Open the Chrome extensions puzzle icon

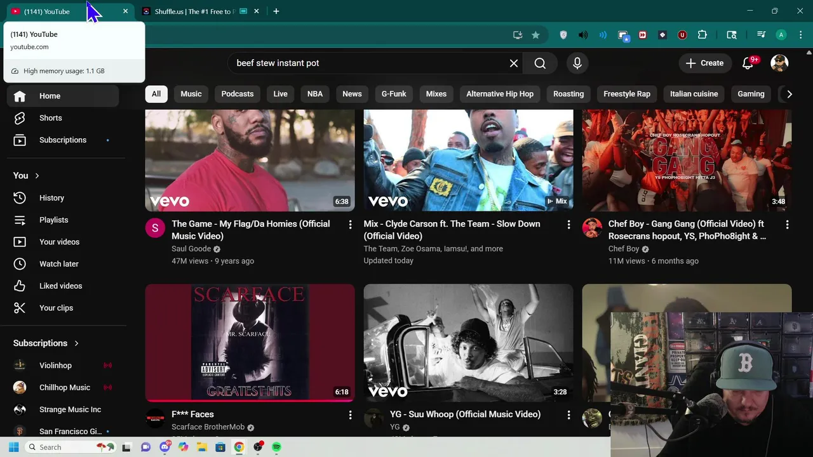point(702,36)
